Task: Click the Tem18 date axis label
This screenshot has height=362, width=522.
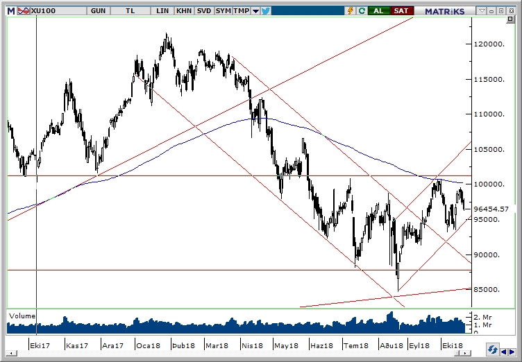Action: coord(356,345)
